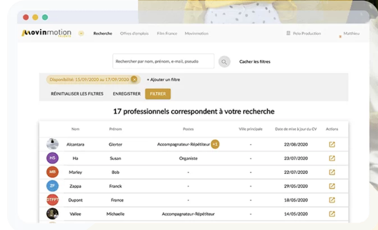Viewport: 378px width, 230px height.
Task: Click the HS avatar for Susan Ha
Action: point(52,158)
